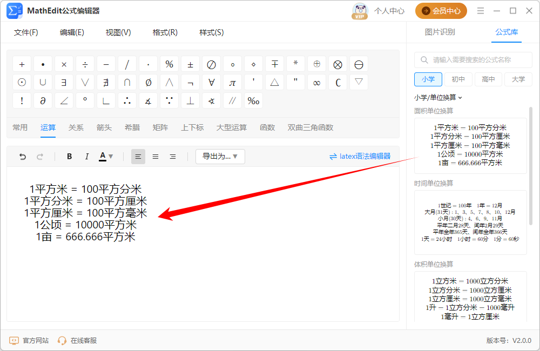Align formula text center
540x351 pixels.
pyautogui.click(x=156, y=157)
